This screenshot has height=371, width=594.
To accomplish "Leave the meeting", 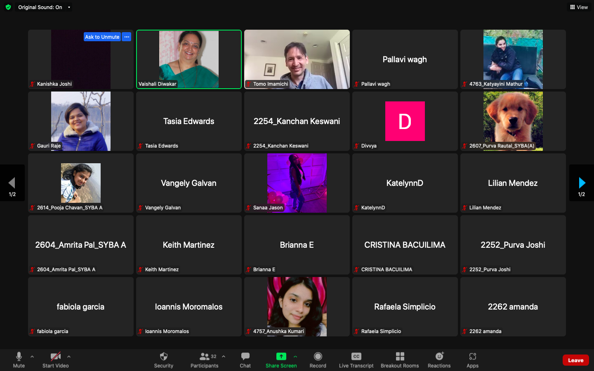I will (x=575, y=360).
